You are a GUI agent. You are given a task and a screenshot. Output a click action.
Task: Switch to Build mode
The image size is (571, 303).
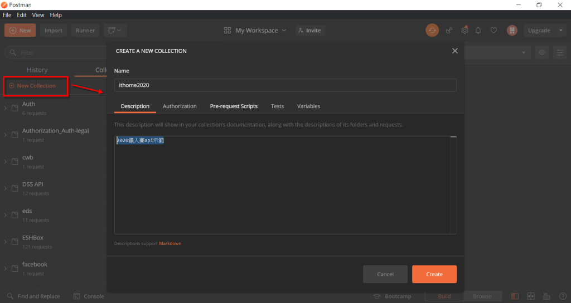click(x=444, y=296)
